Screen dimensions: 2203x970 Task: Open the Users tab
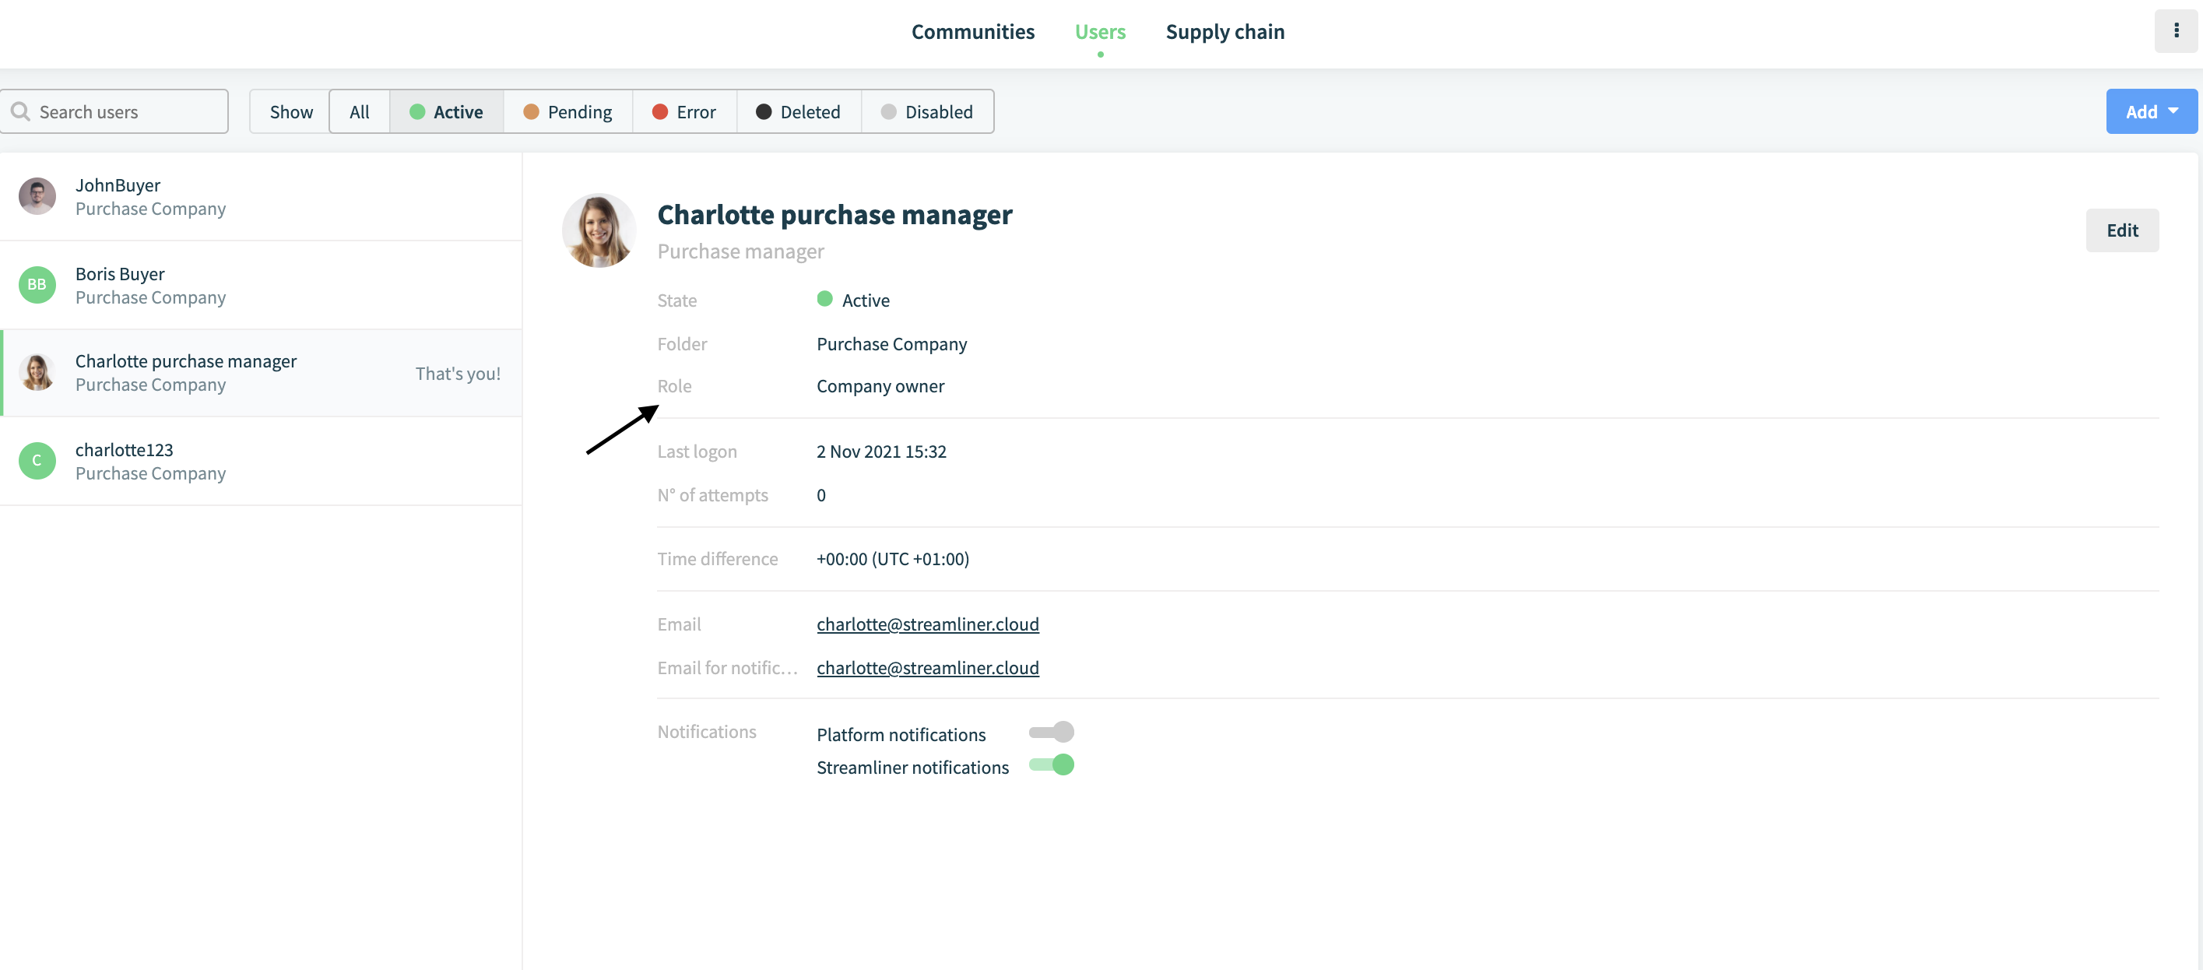1100,32
